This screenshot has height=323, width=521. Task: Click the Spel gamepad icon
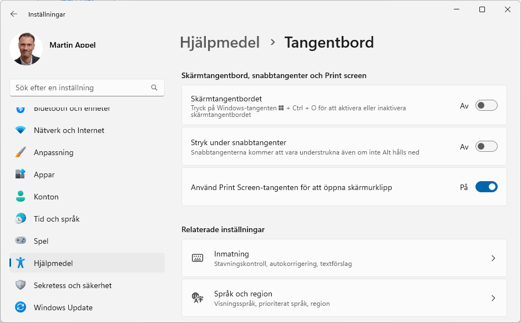[21, 241]
